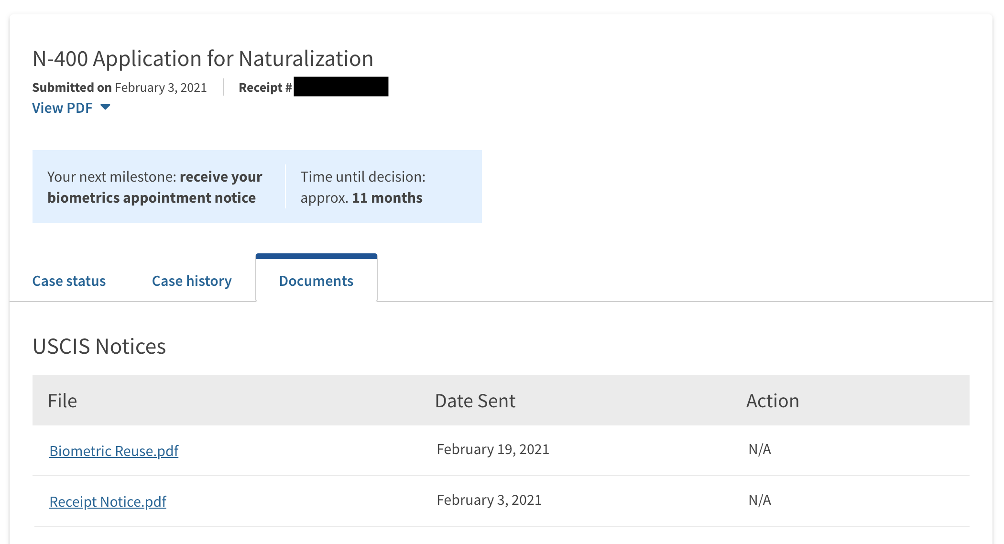The width and height of the screenshot is (1004, 544).
Task: Switch to the Case history tab
Action: coord(192,281)
